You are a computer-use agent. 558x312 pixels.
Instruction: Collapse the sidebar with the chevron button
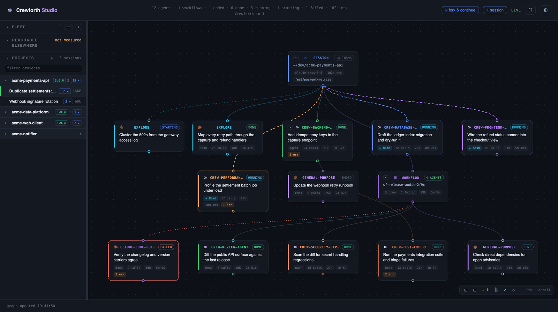pos(78,27)
